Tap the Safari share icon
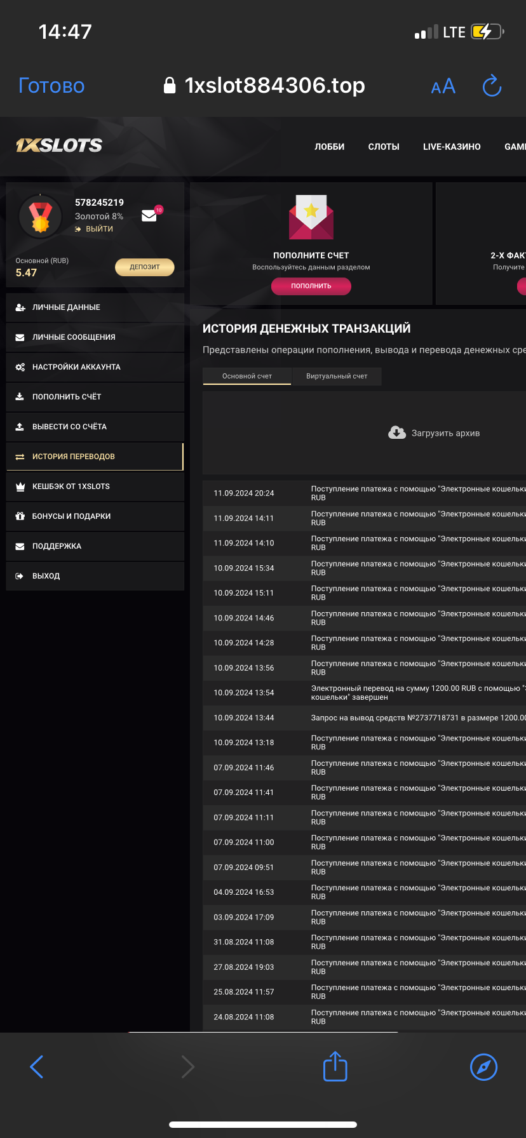The height and width of the screenshot is (1138, 526). [x=335, y=1066]
